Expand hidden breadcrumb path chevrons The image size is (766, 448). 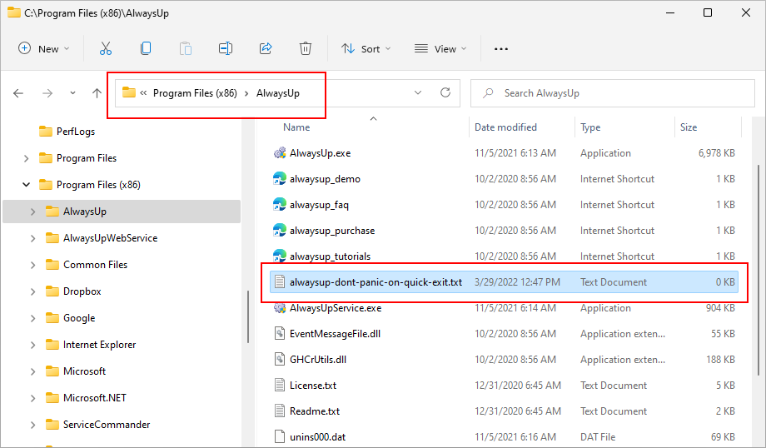coord(143,92)
